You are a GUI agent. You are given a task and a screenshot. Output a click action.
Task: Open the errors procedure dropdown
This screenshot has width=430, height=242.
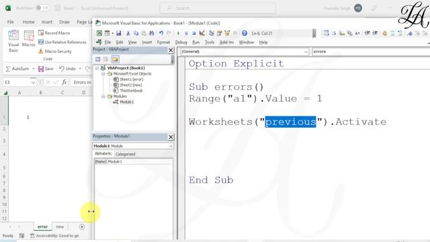(x=371, y=52)
